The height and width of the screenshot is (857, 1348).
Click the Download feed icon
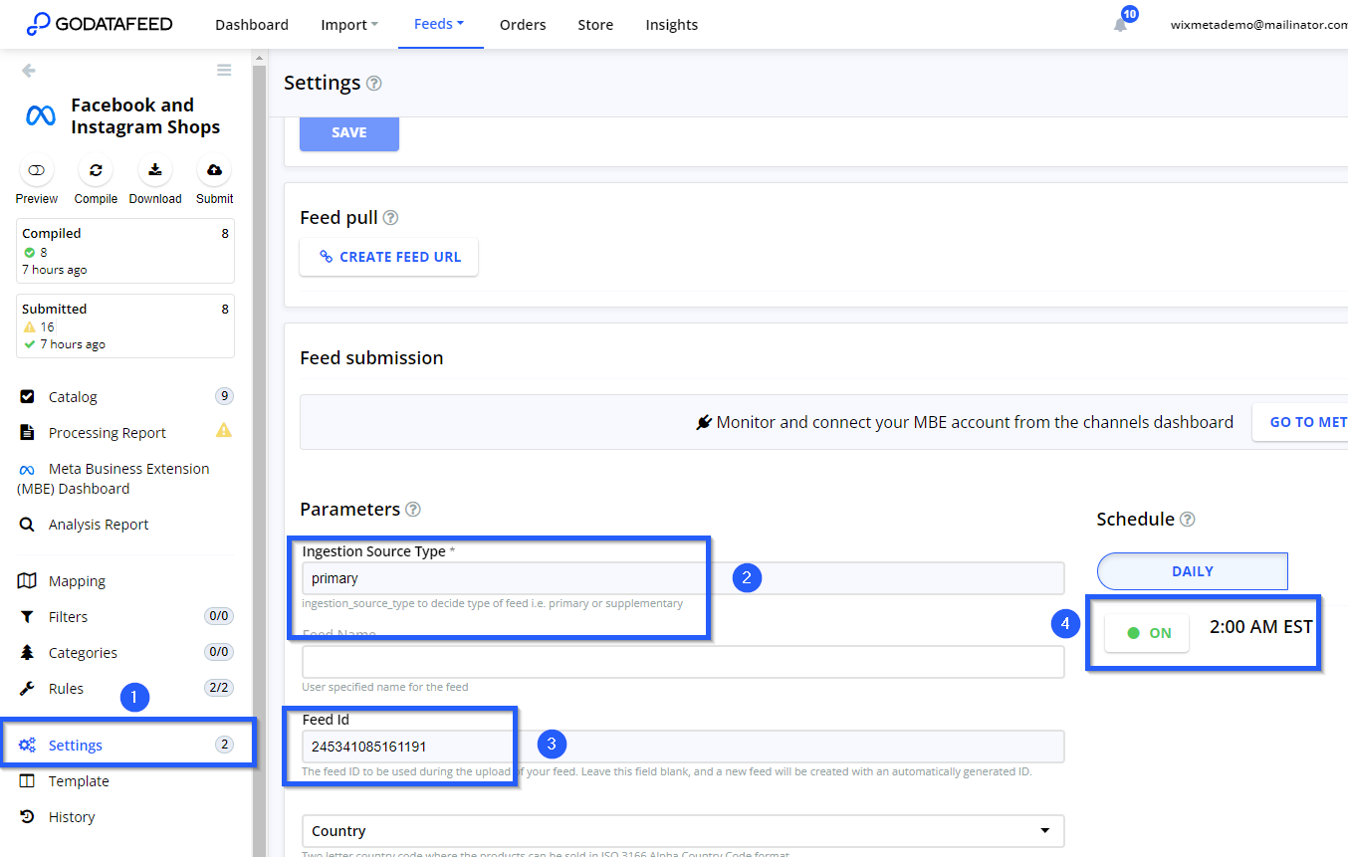(x=155, y=170)
